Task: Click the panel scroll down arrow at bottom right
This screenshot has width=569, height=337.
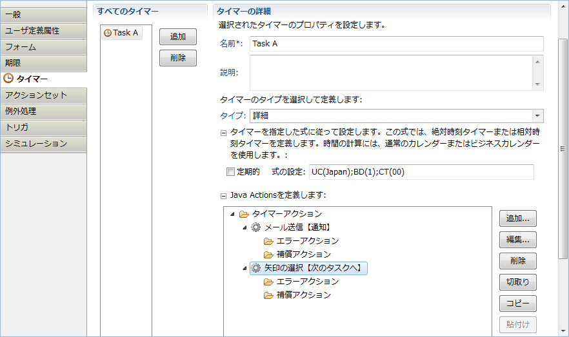Action: coord(563,331)
